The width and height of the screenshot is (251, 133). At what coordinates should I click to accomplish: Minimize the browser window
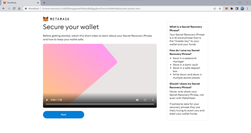(232, 3)
